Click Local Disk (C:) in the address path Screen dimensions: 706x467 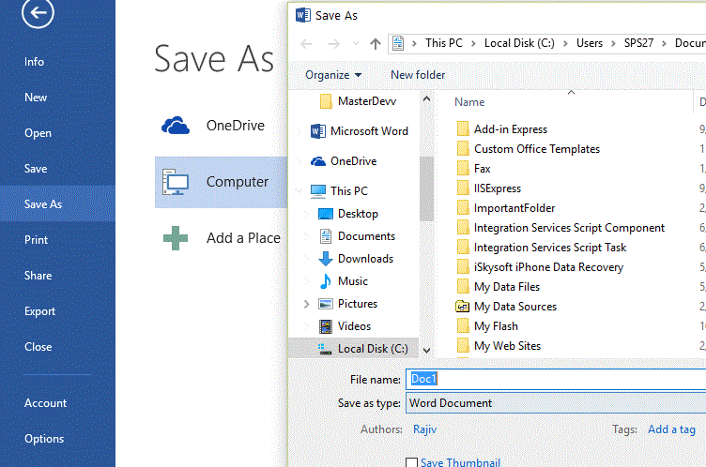[519, 43]
